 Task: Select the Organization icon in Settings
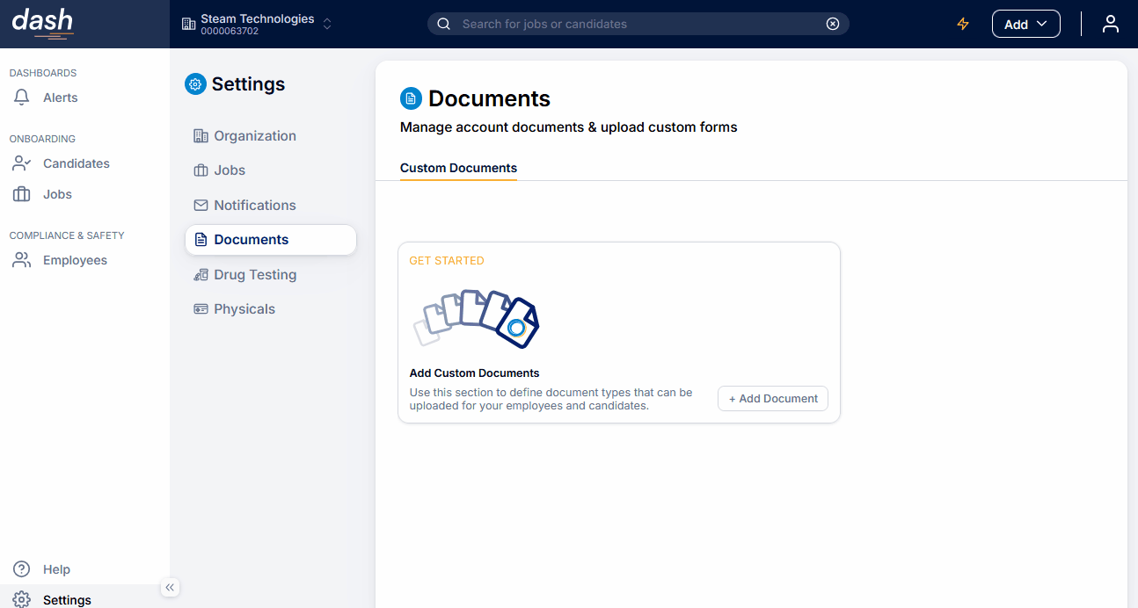click(x=201, y=135)
